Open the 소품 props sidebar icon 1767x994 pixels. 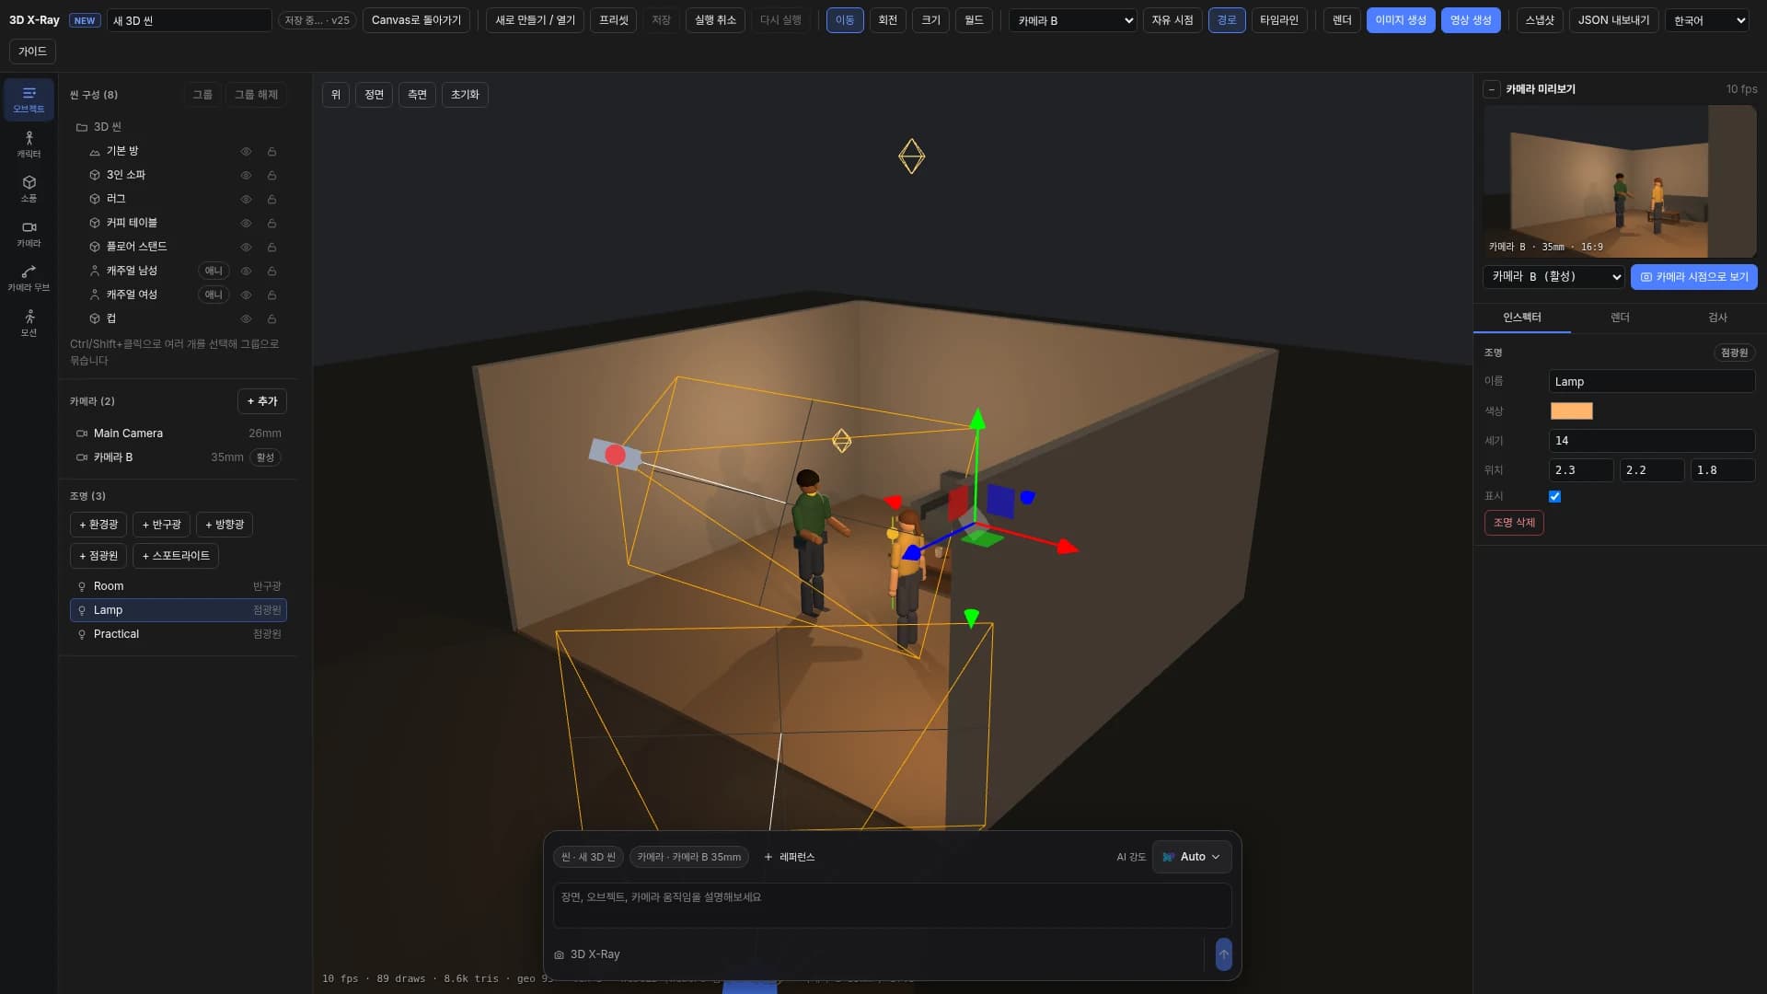29,189
